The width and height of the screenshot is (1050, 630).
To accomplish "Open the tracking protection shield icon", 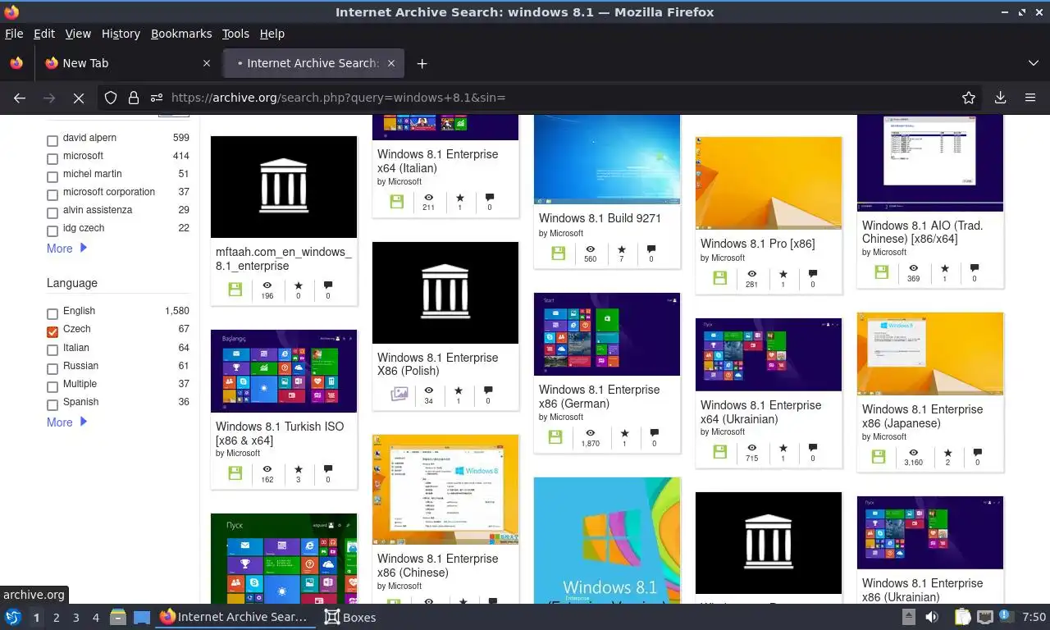I will point(111,98).
